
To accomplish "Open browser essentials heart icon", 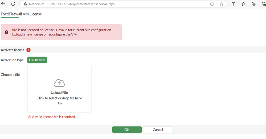I will 264,4.
